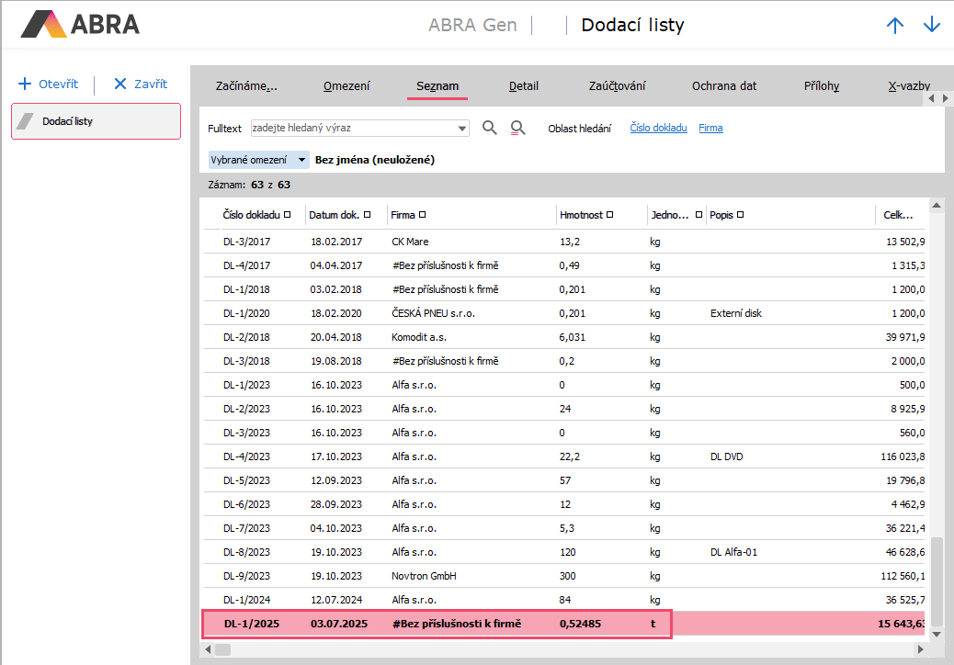Viewport: 954px width, 665px height.
Task: Select row DL-6/2023
Action: click(x=564, y=504)
